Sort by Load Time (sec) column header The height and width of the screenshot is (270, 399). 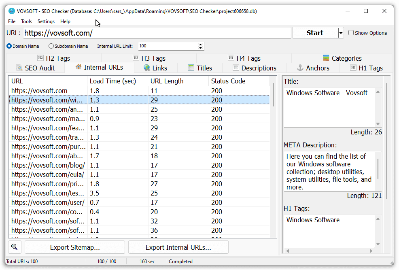tap(118, 81)
